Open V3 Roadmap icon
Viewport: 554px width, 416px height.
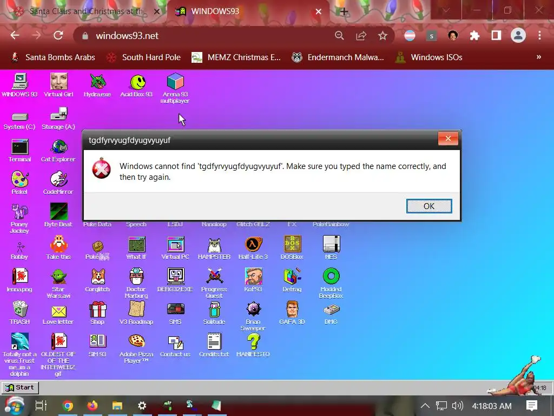coord(136,313)
